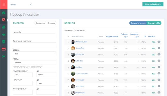Sort table by Подписчиков column
The image size is (167, 96).
112,37
